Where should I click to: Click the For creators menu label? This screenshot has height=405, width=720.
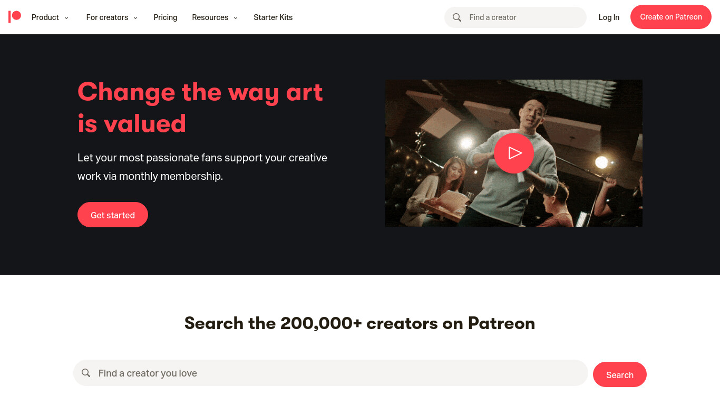tap(107, 17)
